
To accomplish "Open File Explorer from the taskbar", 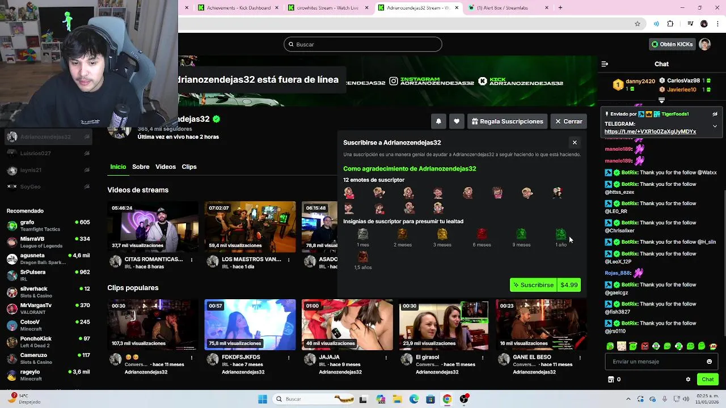I will pos(397,399).
